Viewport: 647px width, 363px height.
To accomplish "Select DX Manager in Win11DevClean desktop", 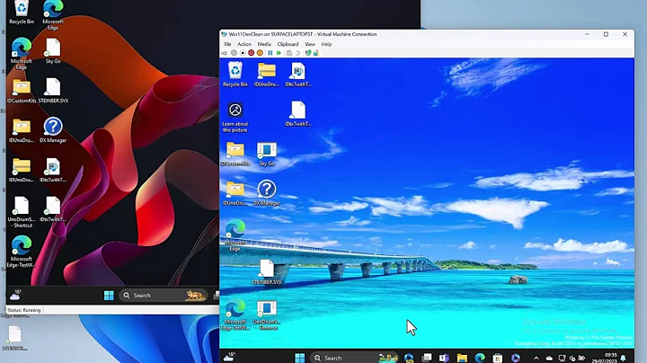I will tap(267, 193).
